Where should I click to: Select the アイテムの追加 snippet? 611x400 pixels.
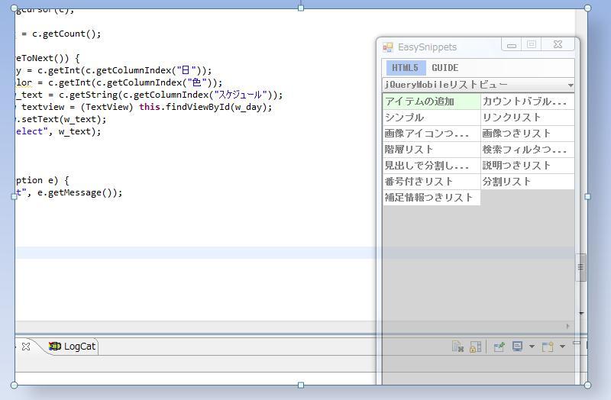[x=432, y=102]
